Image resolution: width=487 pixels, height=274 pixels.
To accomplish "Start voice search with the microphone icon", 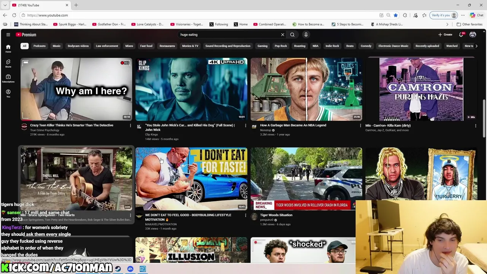I will pos(306,35).
